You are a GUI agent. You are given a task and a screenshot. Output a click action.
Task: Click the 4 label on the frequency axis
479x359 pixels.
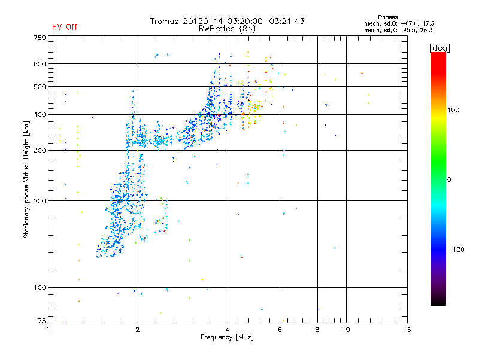point(228,330)
